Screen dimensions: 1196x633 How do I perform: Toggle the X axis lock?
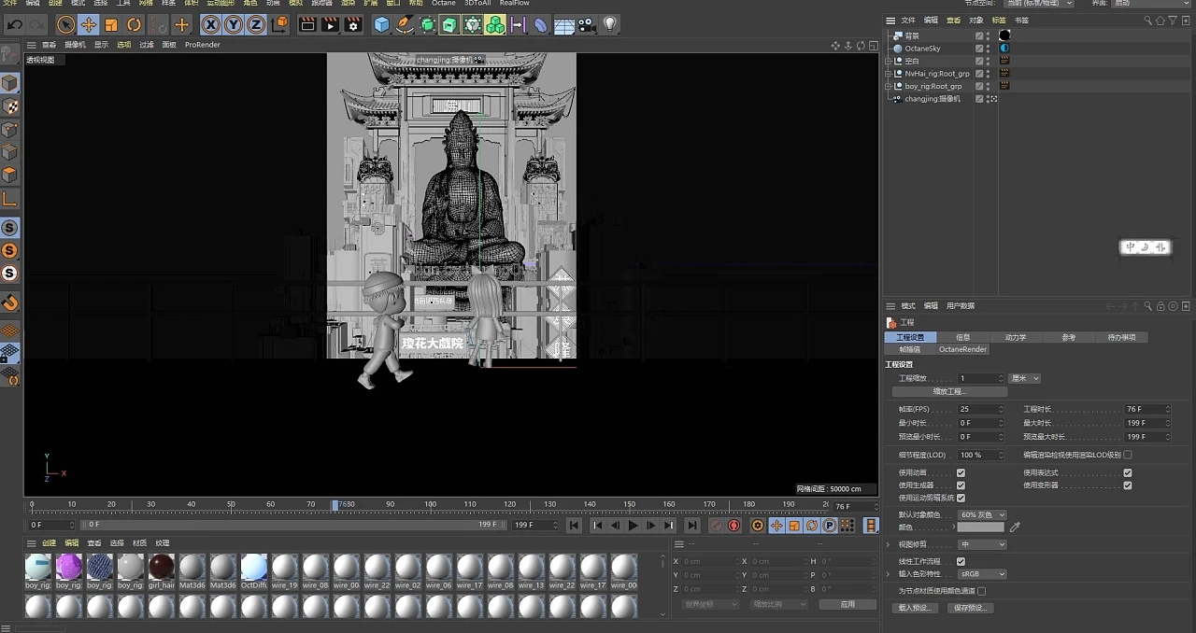[211, 25]
